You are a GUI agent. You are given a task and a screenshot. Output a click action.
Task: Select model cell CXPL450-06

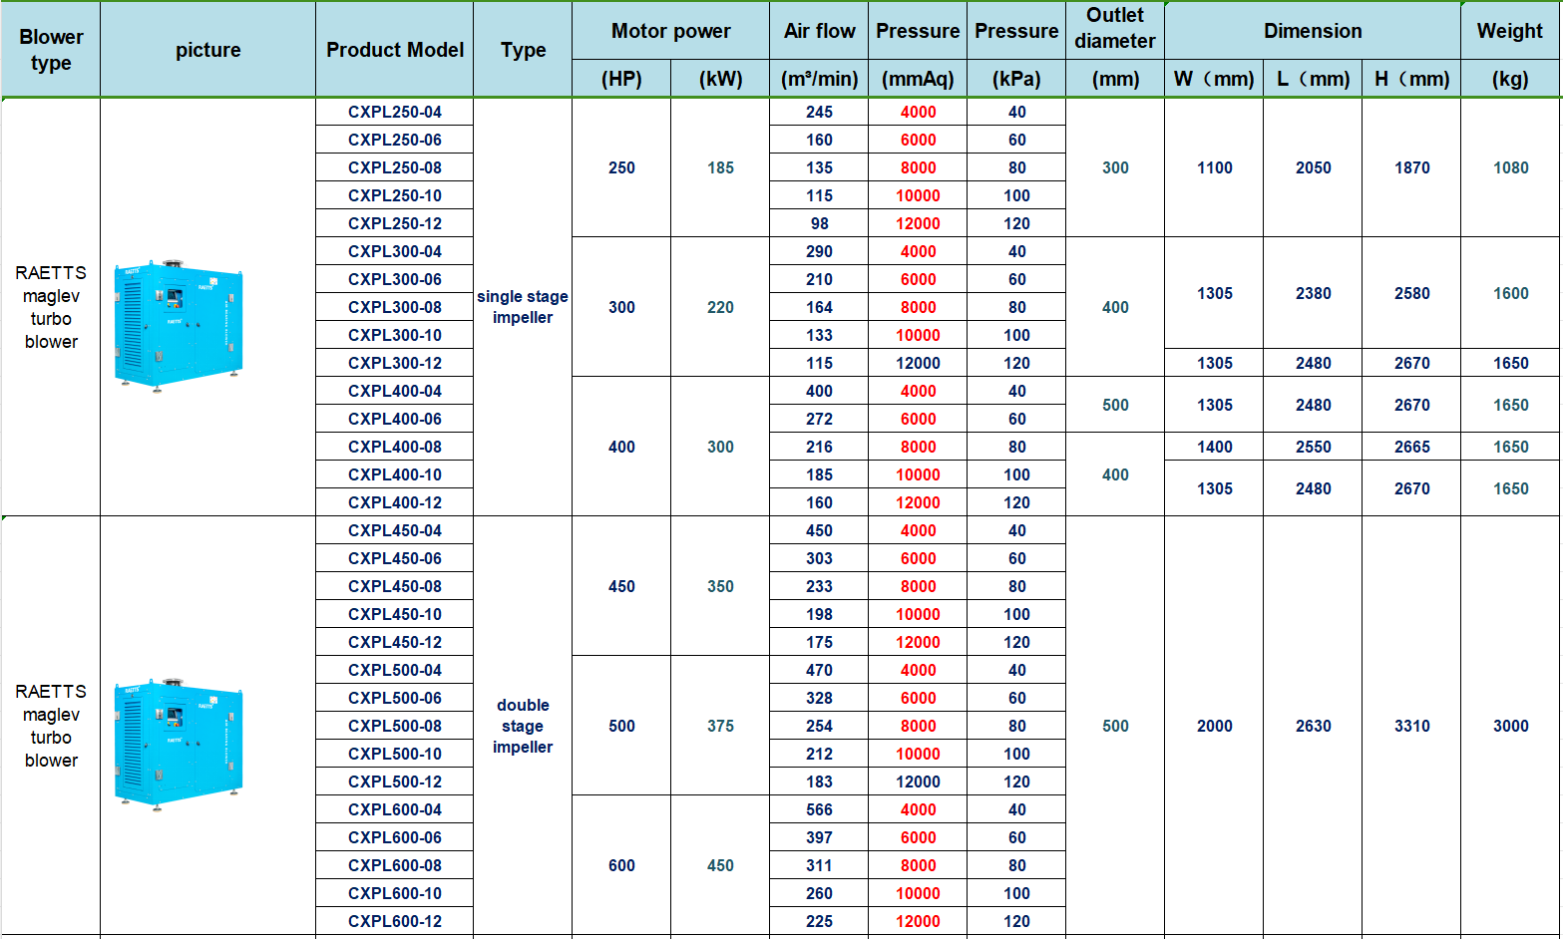(x=395, y=558)
